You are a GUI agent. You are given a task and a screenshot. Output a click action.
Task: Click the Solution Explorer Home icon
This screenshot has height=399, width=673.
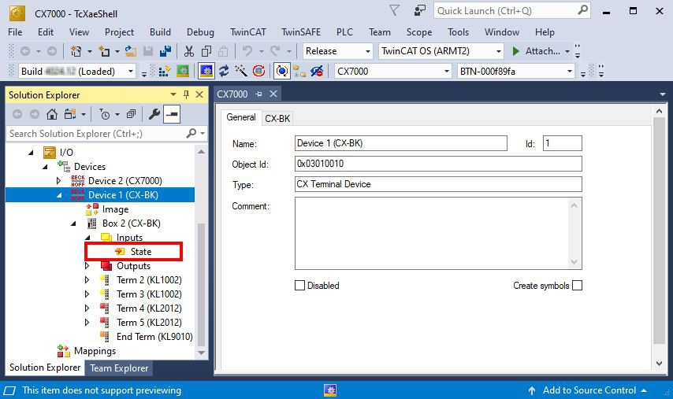tap(52, 114)
